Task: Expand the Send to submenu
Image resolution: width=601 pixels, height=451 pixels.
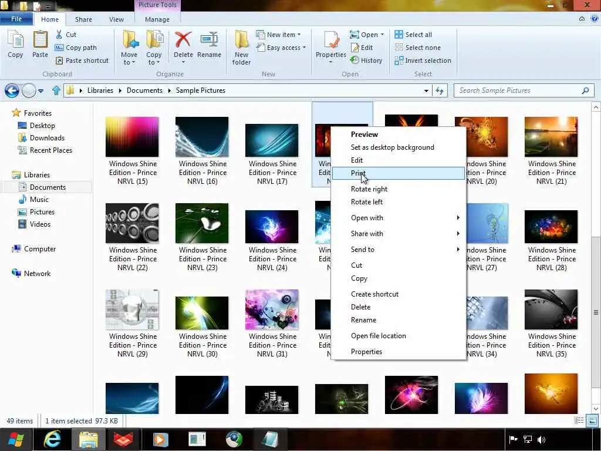Action: [x=399, y=250]
